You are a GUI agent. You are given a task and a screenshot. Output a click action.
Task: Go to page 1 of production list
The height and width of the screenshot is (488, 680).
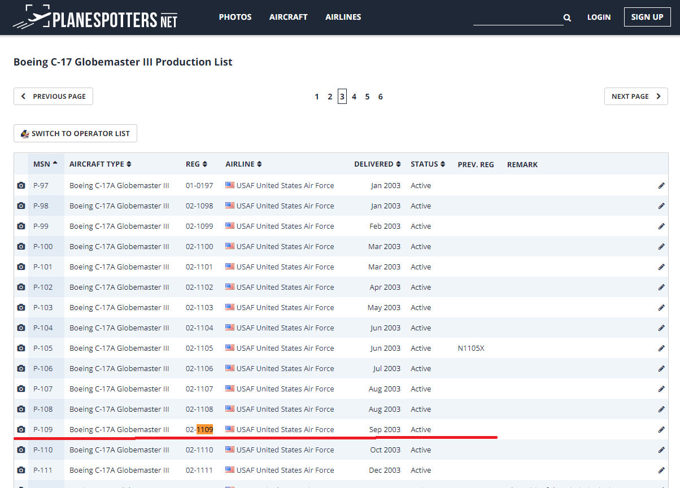pyautogui.click(x=317, y=97)
